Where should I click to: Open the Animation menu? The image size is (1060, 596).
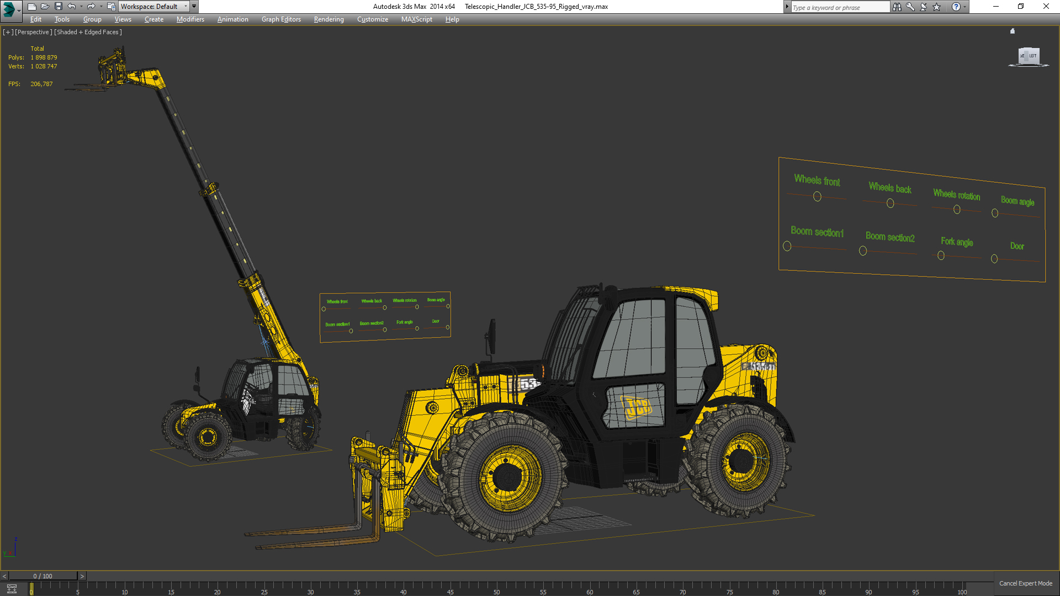point(232,19)
